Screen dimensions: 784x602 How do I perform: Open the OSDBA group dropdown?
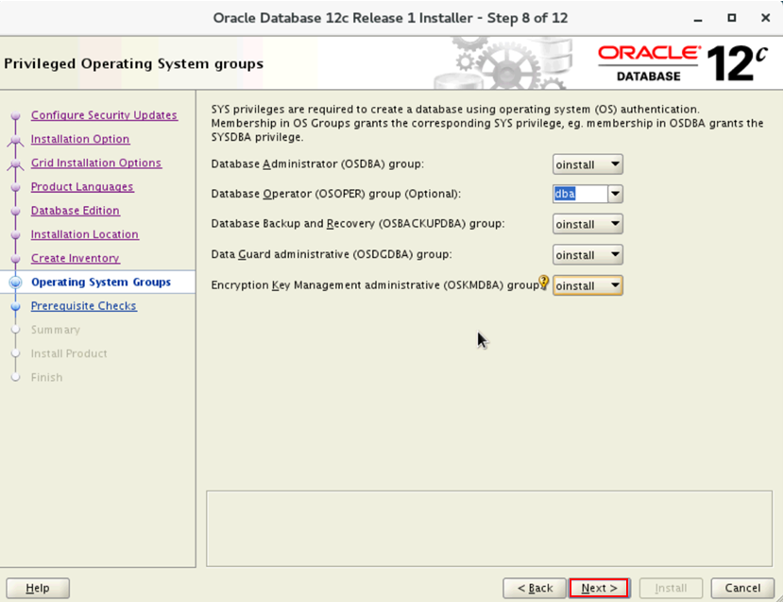[588, 164]
